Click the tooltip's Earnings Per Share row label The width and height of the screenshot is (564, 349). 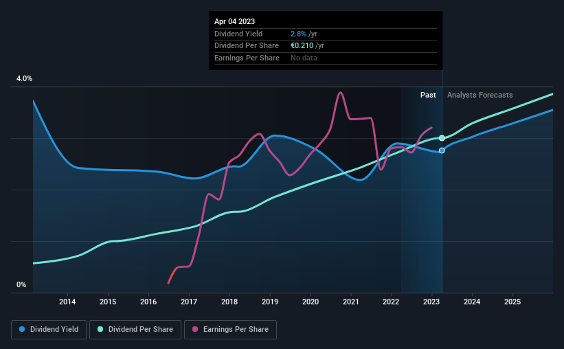pyautogui.click(x=247, y=58)
